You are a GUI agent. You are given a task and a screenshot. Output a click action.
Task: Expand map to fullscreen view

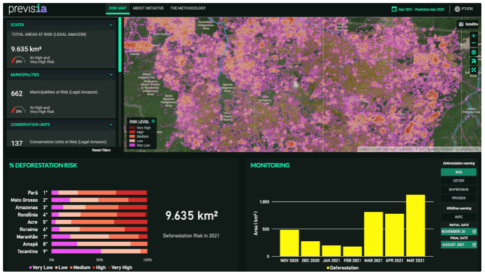coord(474,70)
